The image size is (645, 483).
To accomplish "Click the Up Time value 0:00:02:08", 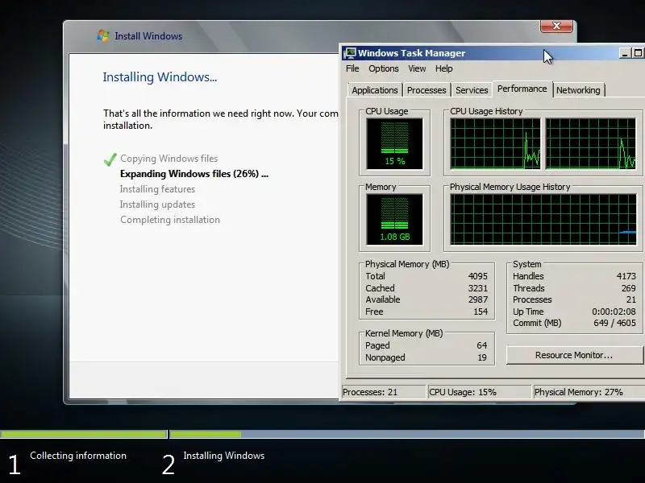I will [x=614, y=312].
